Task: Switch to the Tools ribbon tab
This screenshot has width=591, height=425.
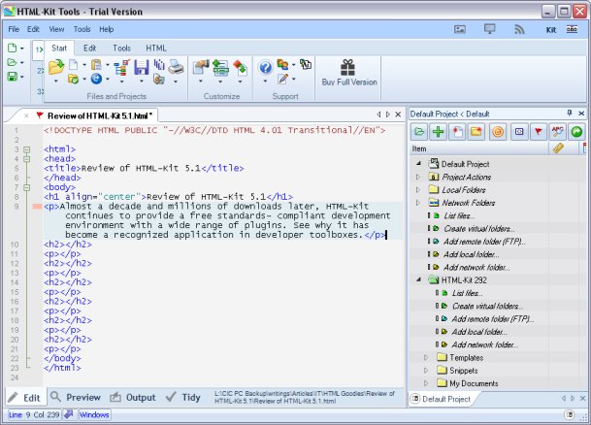Action: point(121,49)
